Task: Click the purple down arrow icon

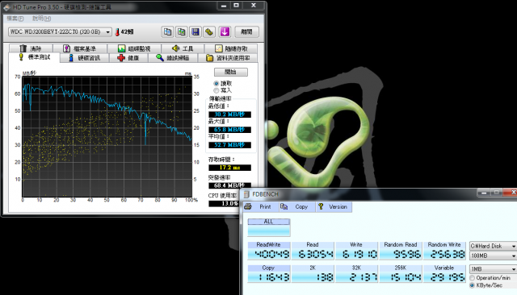Action: pos(225,32)
